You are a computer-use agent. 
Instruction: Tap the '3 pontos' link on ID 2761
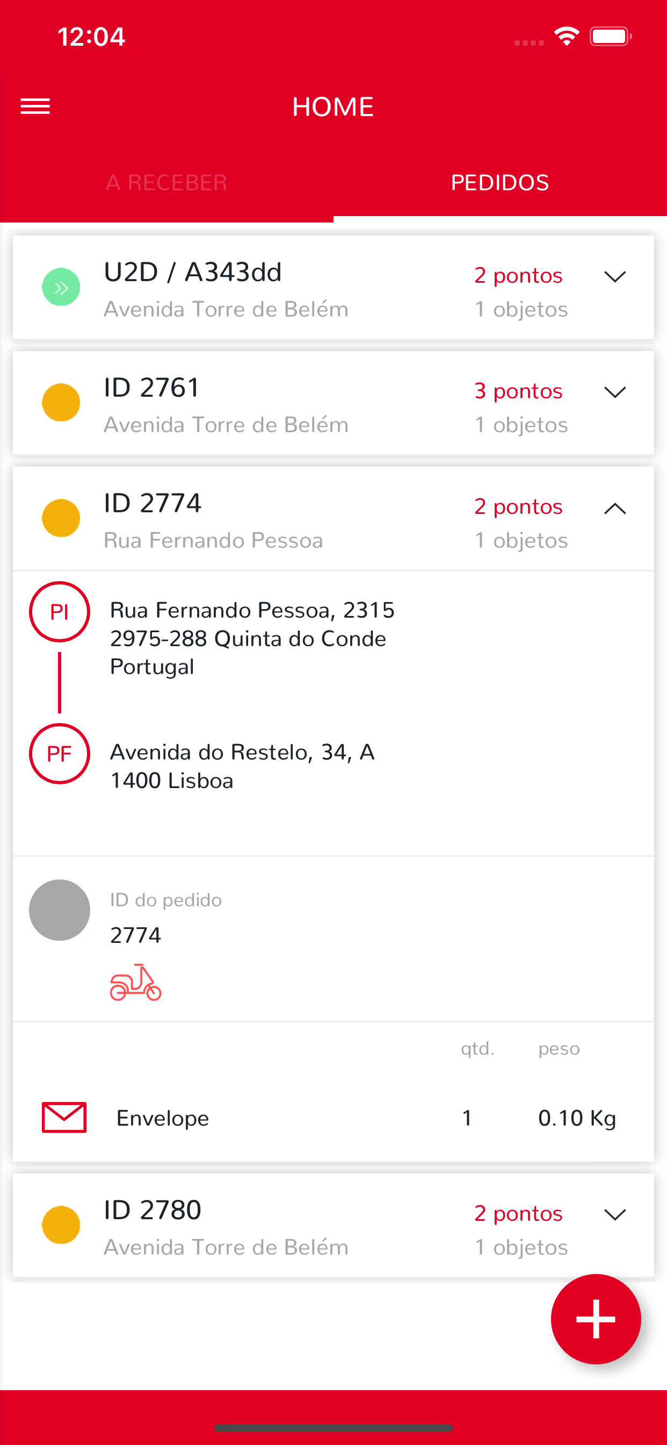point(518,391)
